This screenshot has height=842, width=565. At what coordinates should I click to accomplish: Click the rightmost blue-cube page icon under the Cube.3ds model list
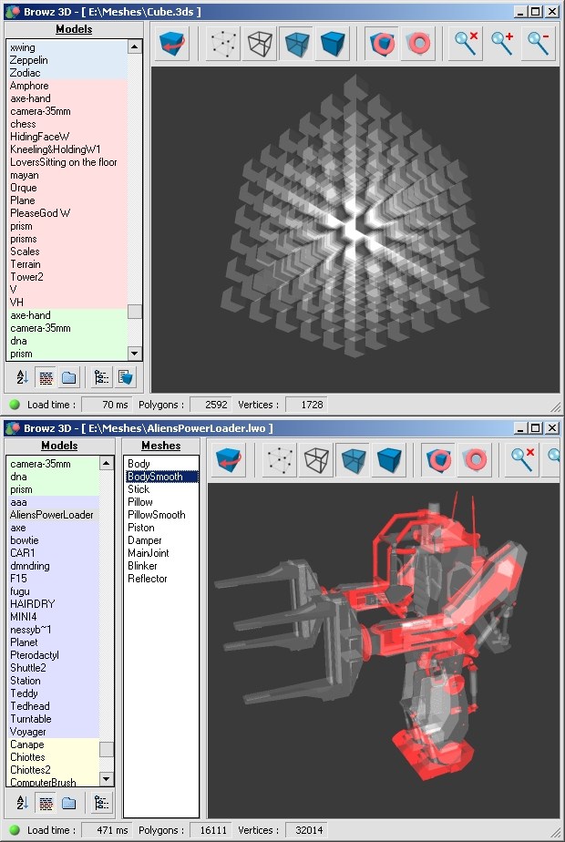(x=125, y=377)
